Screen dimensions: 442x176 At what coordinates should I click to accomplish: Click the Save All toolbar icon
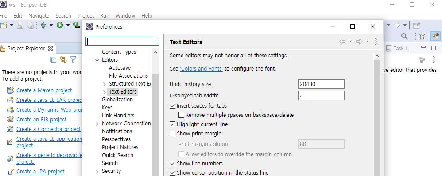point(30,26)
